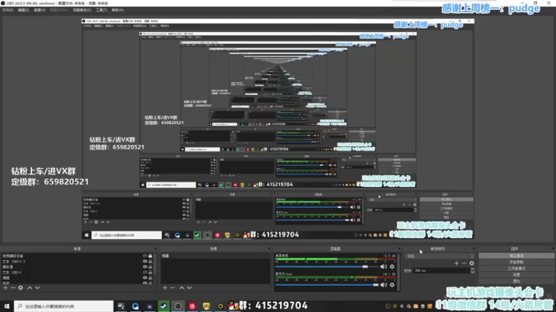Move source up with the up arrow
Screen dimensions: 556x312
(30, 288)
